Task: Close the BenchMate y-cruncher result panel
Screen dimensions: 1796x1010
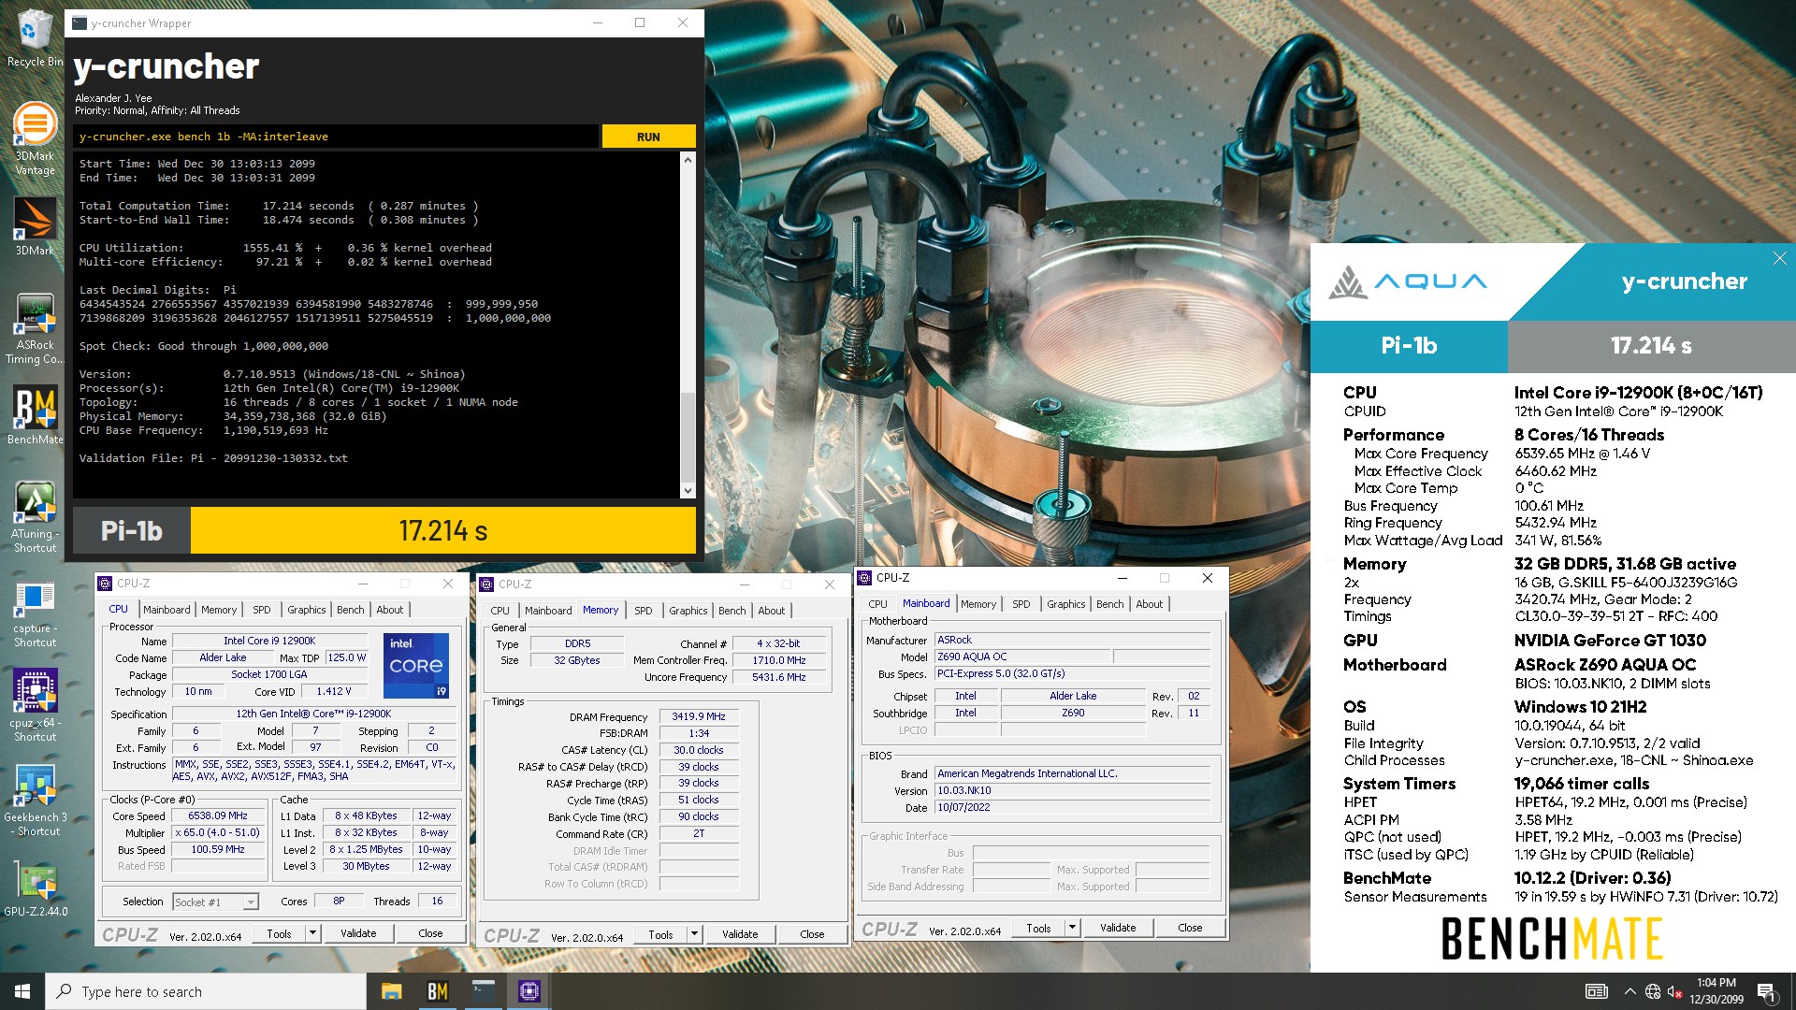Action: coord(1779,258)
